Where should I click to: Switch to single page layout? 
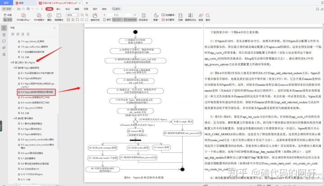(x=107, y=20)
